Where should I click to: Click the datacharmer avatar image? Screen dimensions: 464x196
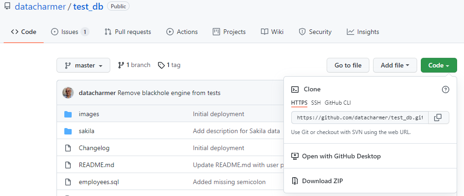(68, 93)
